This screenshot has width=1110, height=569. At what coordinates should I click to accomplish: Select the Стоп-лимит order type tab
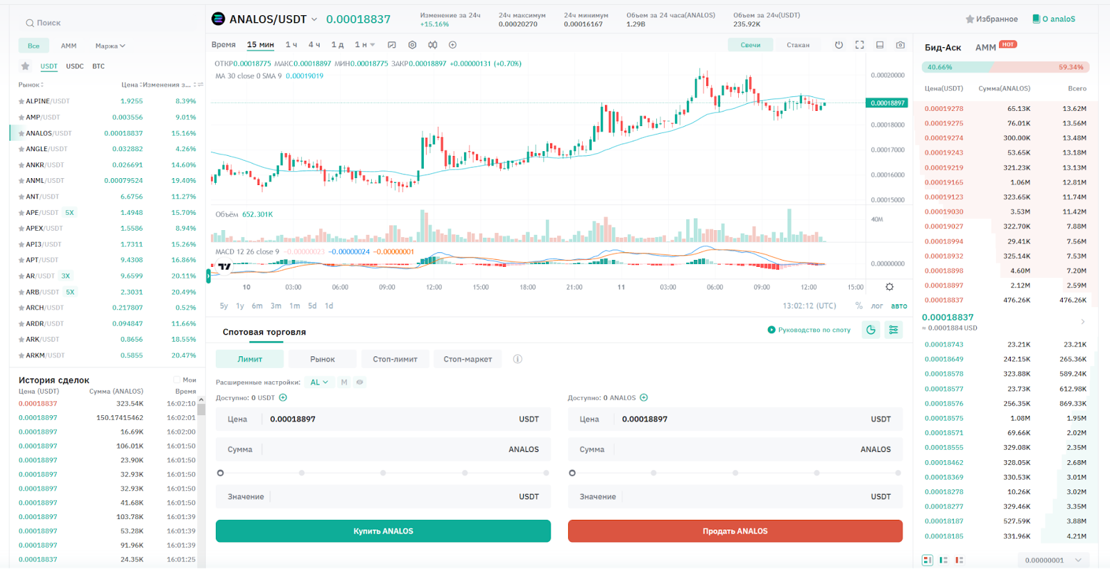395,359
